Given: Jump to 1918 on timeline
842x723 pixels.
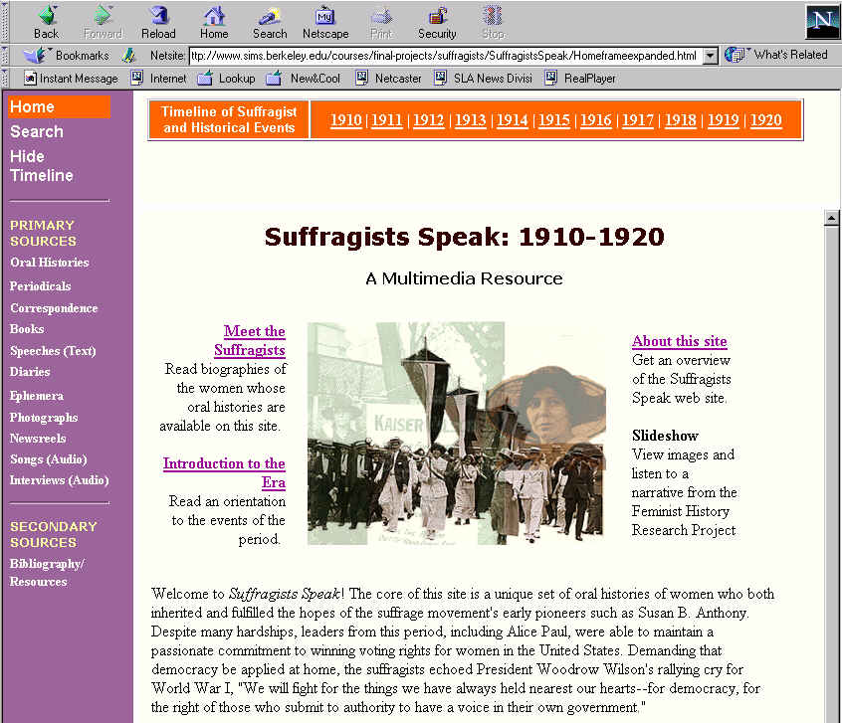Looking at the screenshot, I should click(681, 119).
